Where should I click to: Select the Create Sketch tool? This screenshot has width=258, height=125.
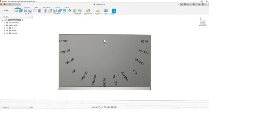[x=16, y=11]
